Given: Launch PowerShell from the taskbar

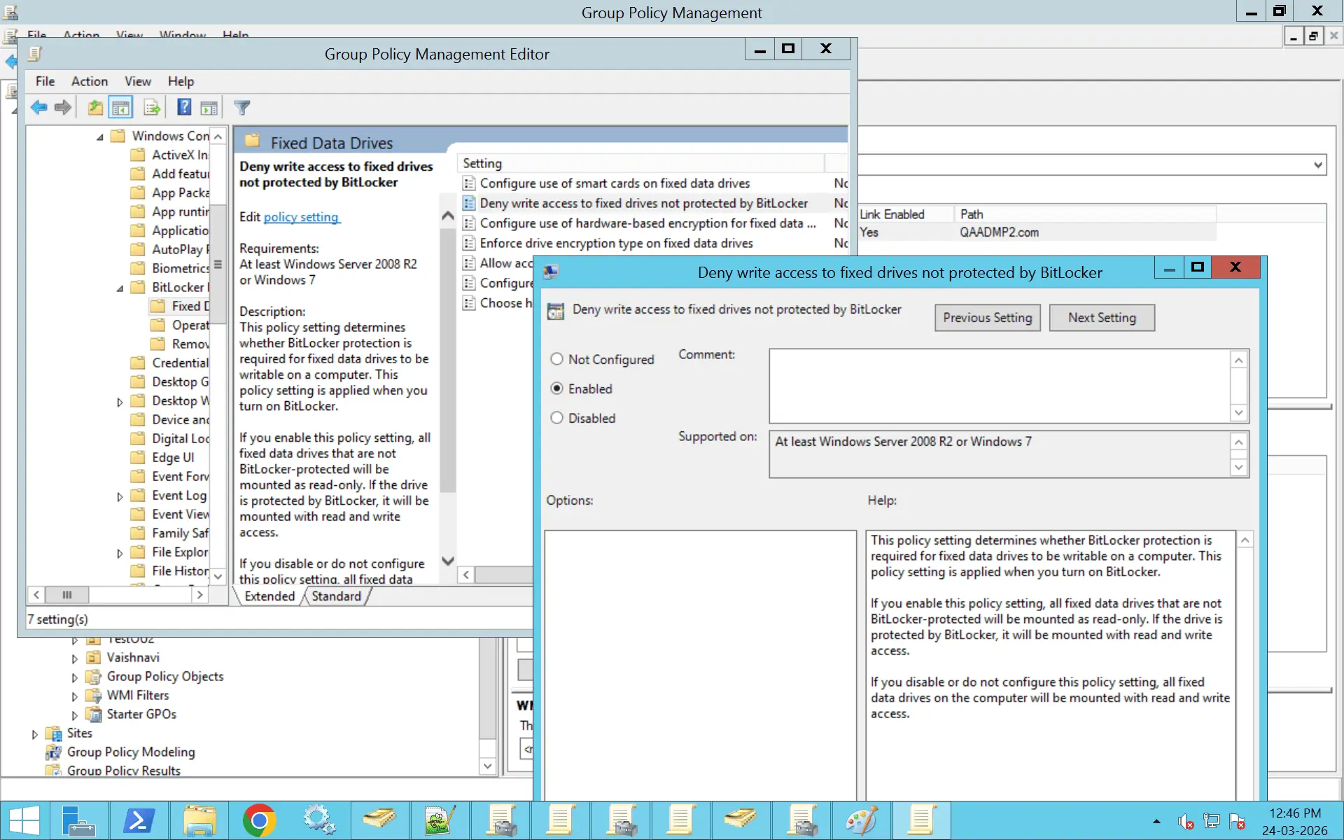Looking at the screenshot, I should (139, 820).
